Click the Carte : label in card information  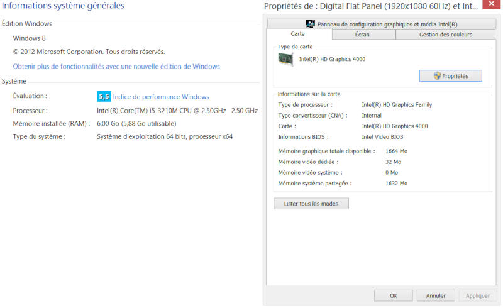(287, 126)
